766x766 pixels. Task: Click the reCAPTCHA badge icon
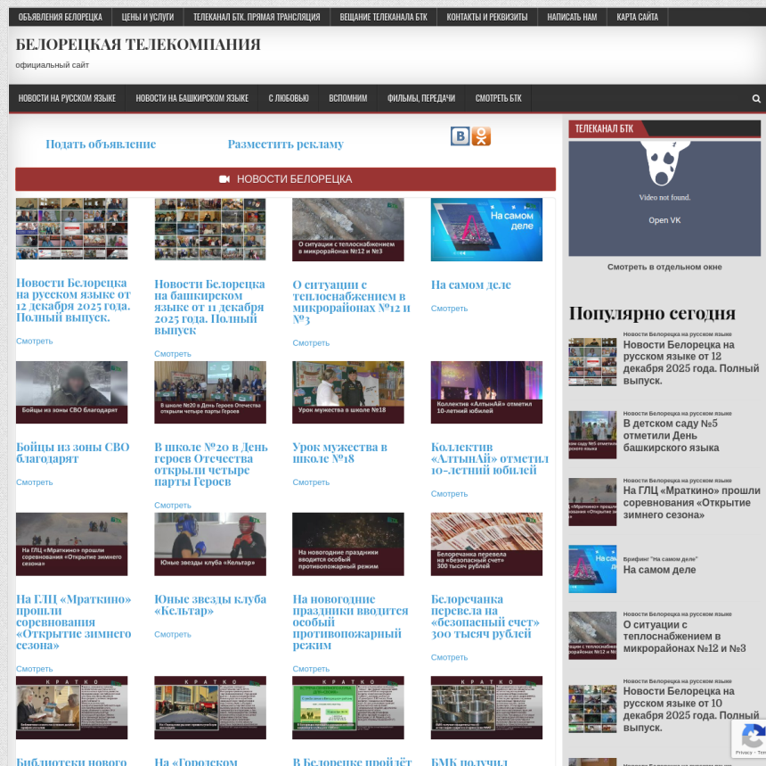pyautogui.click(x=753, y=737)
